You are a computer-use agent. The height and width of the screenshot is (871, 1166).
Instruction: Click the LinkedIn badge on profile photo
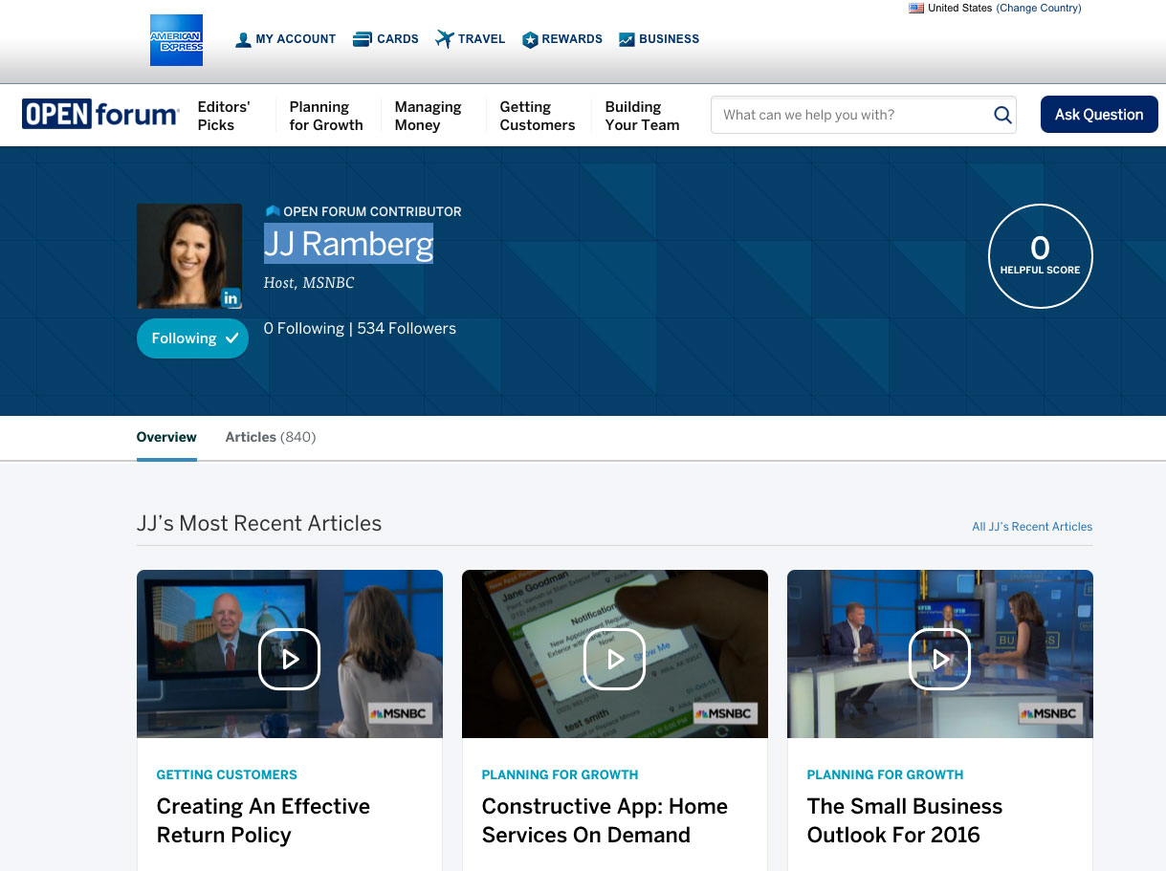[x=231, y=298]
